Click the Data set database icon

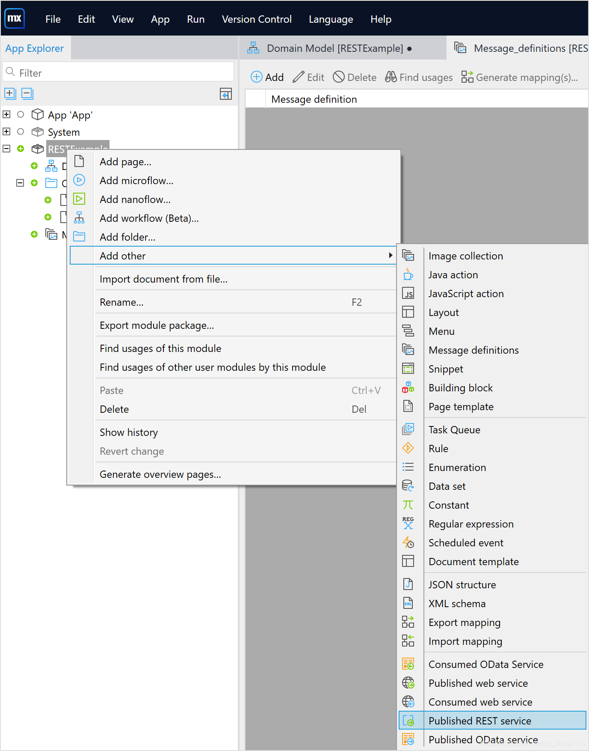tap(408, 486)
